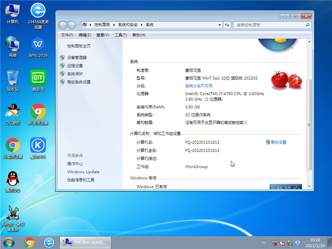This screenshot has width=332, height=249.
Task: Click the blue shield tray icon
Action: coord(298,243)
